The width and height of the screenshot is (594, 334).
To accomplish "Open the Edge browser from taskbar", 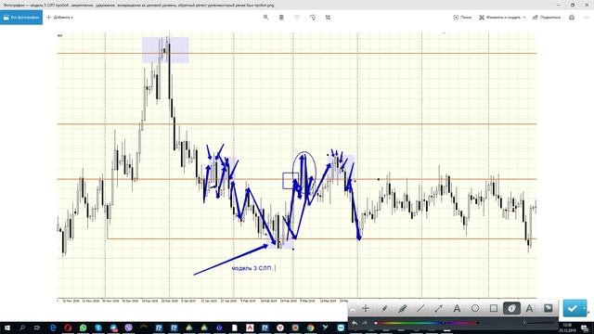I will [x=53, y=328].
